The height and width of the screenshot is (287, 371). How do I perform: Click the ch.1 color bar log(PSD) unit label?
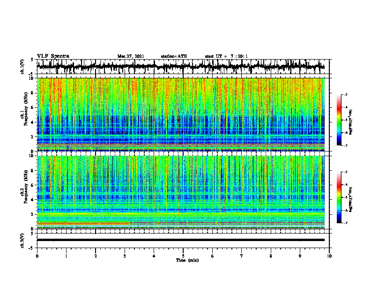351,122
